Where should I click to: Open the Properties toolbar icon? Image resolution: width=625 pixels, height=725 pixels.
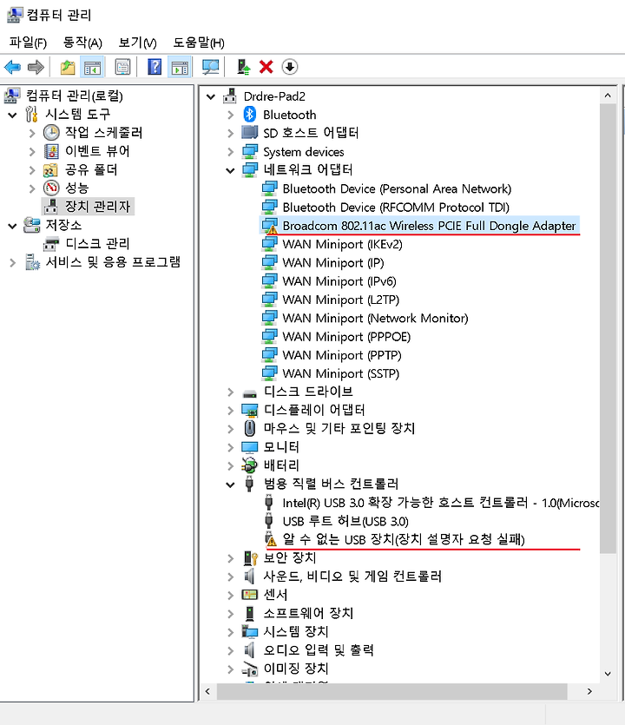click(x=122, y=68)
